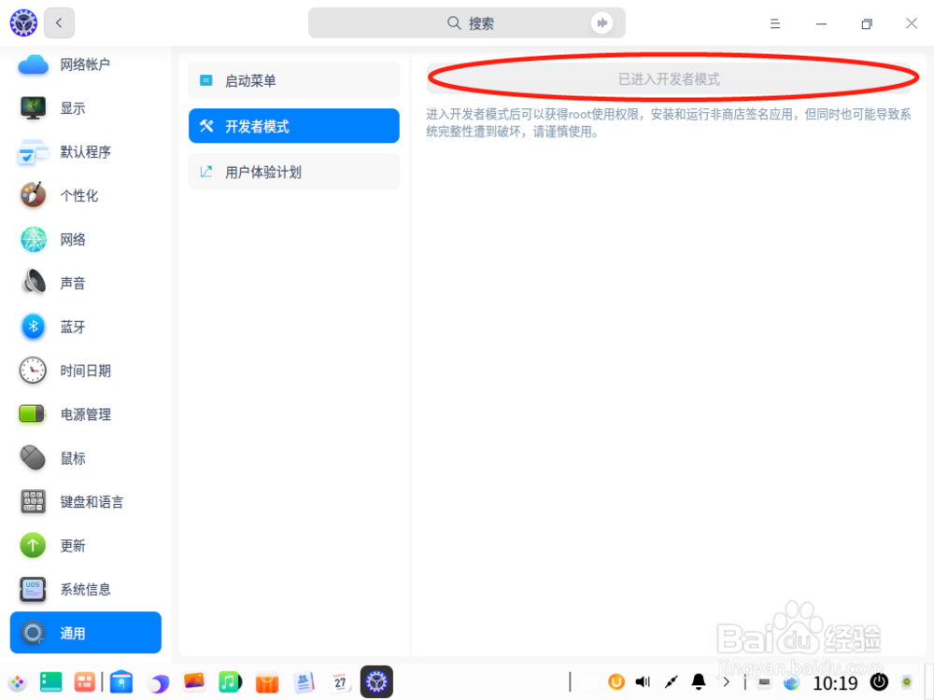
Task: Launch the browser from the dock
Action: pos(159,681)
